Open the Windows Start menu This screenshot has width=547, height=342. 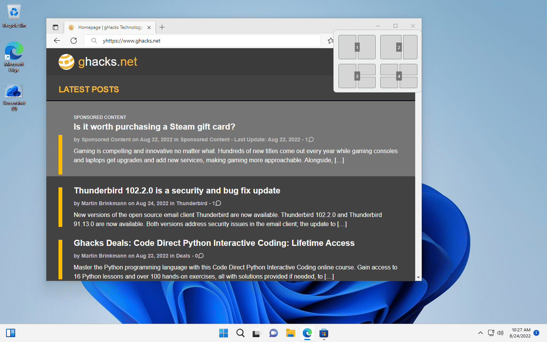pos(223,333)
